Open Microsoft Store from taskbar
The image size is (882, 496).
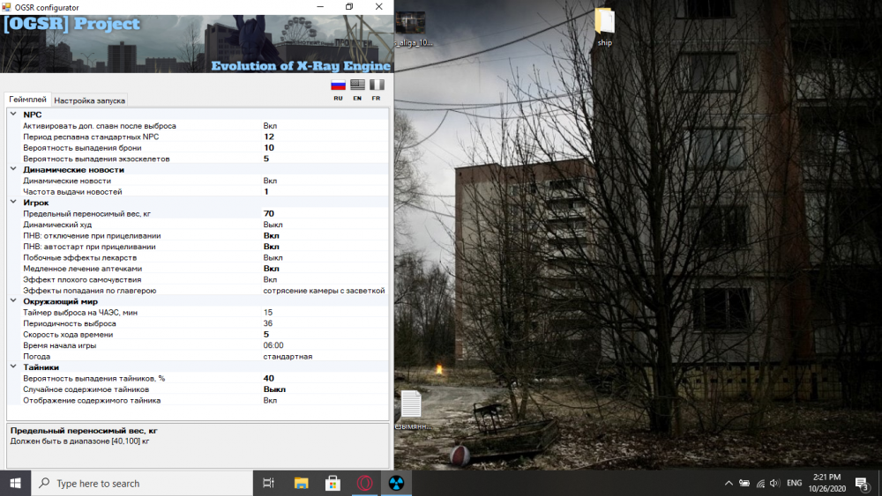[x=333, y=483]
